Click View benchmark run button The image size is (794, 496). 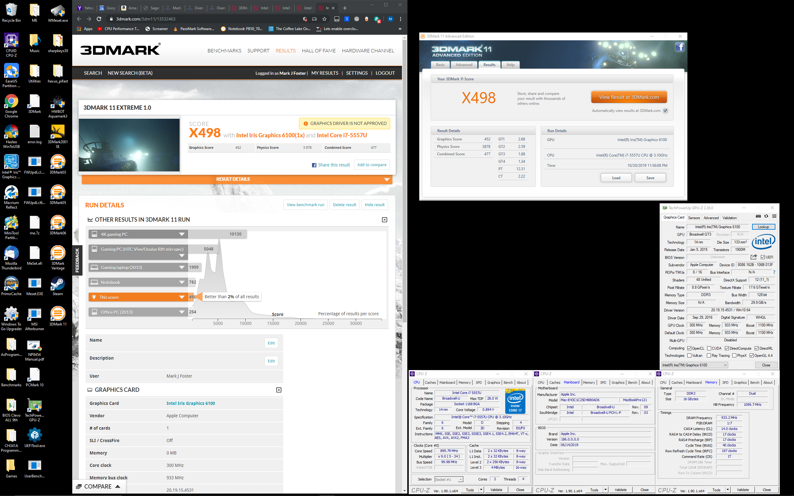point(305,205)
